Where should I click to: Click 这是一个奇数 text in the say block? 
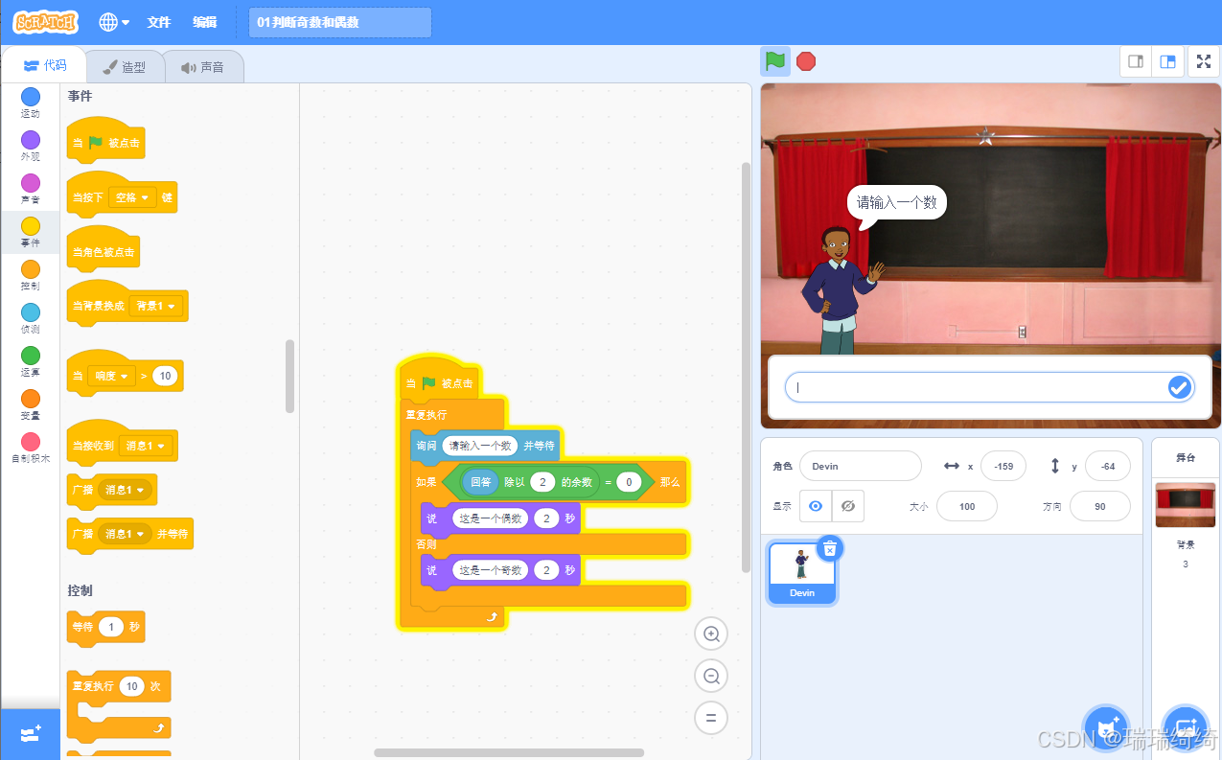(x=490, y=570)
